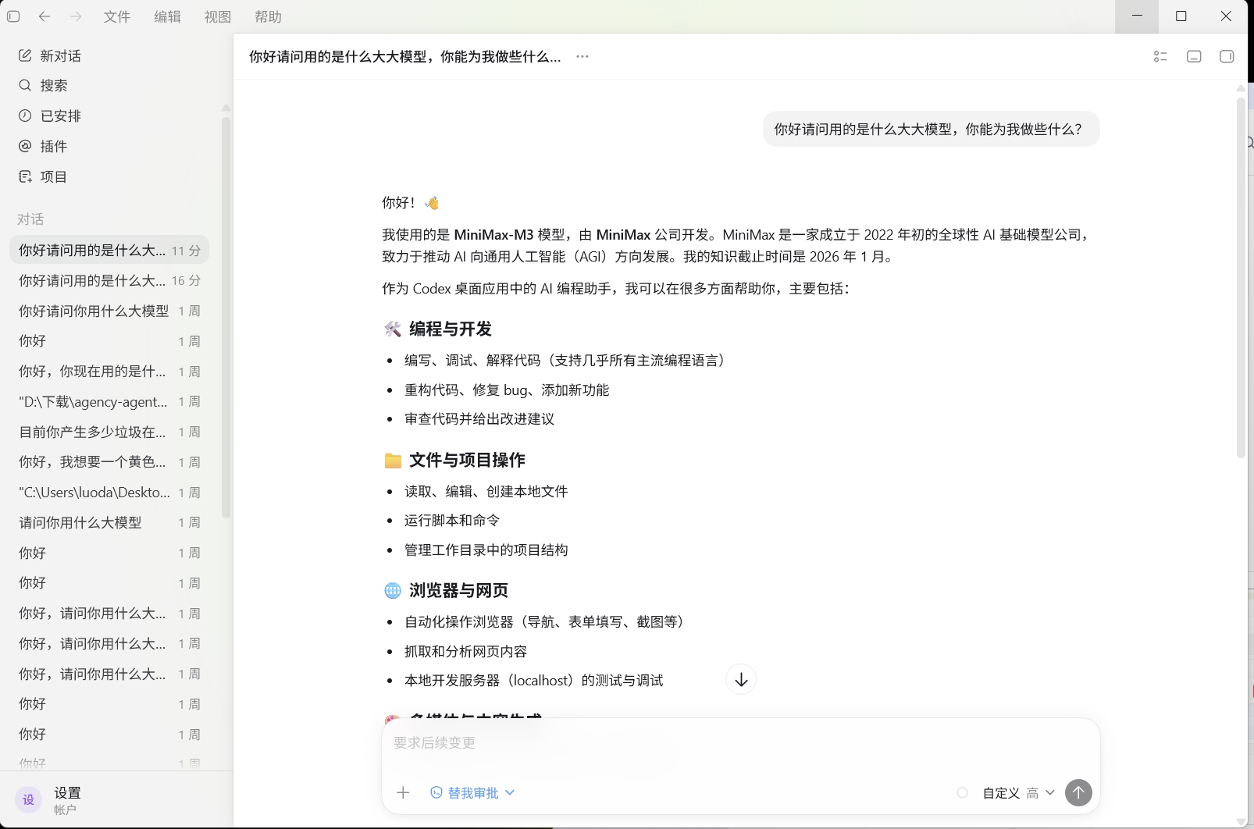
Task: Open the conversation 你好，你现在用的是什...
Action: click(109, 371)
